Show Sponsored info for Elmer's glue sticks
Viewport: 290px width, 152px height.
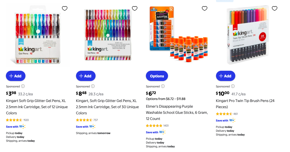(163, 86)
